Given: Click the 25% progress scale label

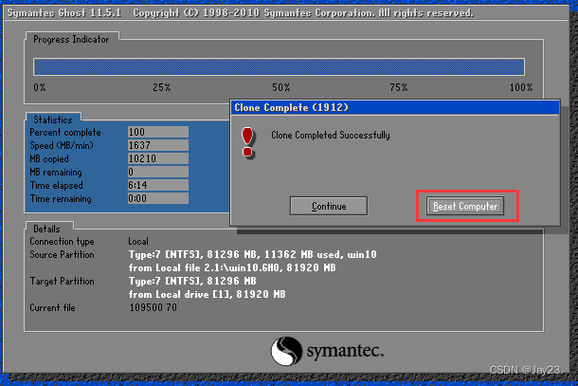Looking at the screenshot, I should point(162,87).
